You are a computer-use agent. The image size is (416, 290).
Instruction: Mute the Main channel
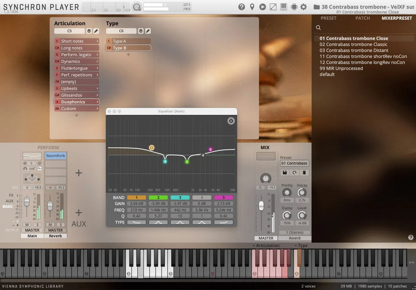tap(27, 225)
